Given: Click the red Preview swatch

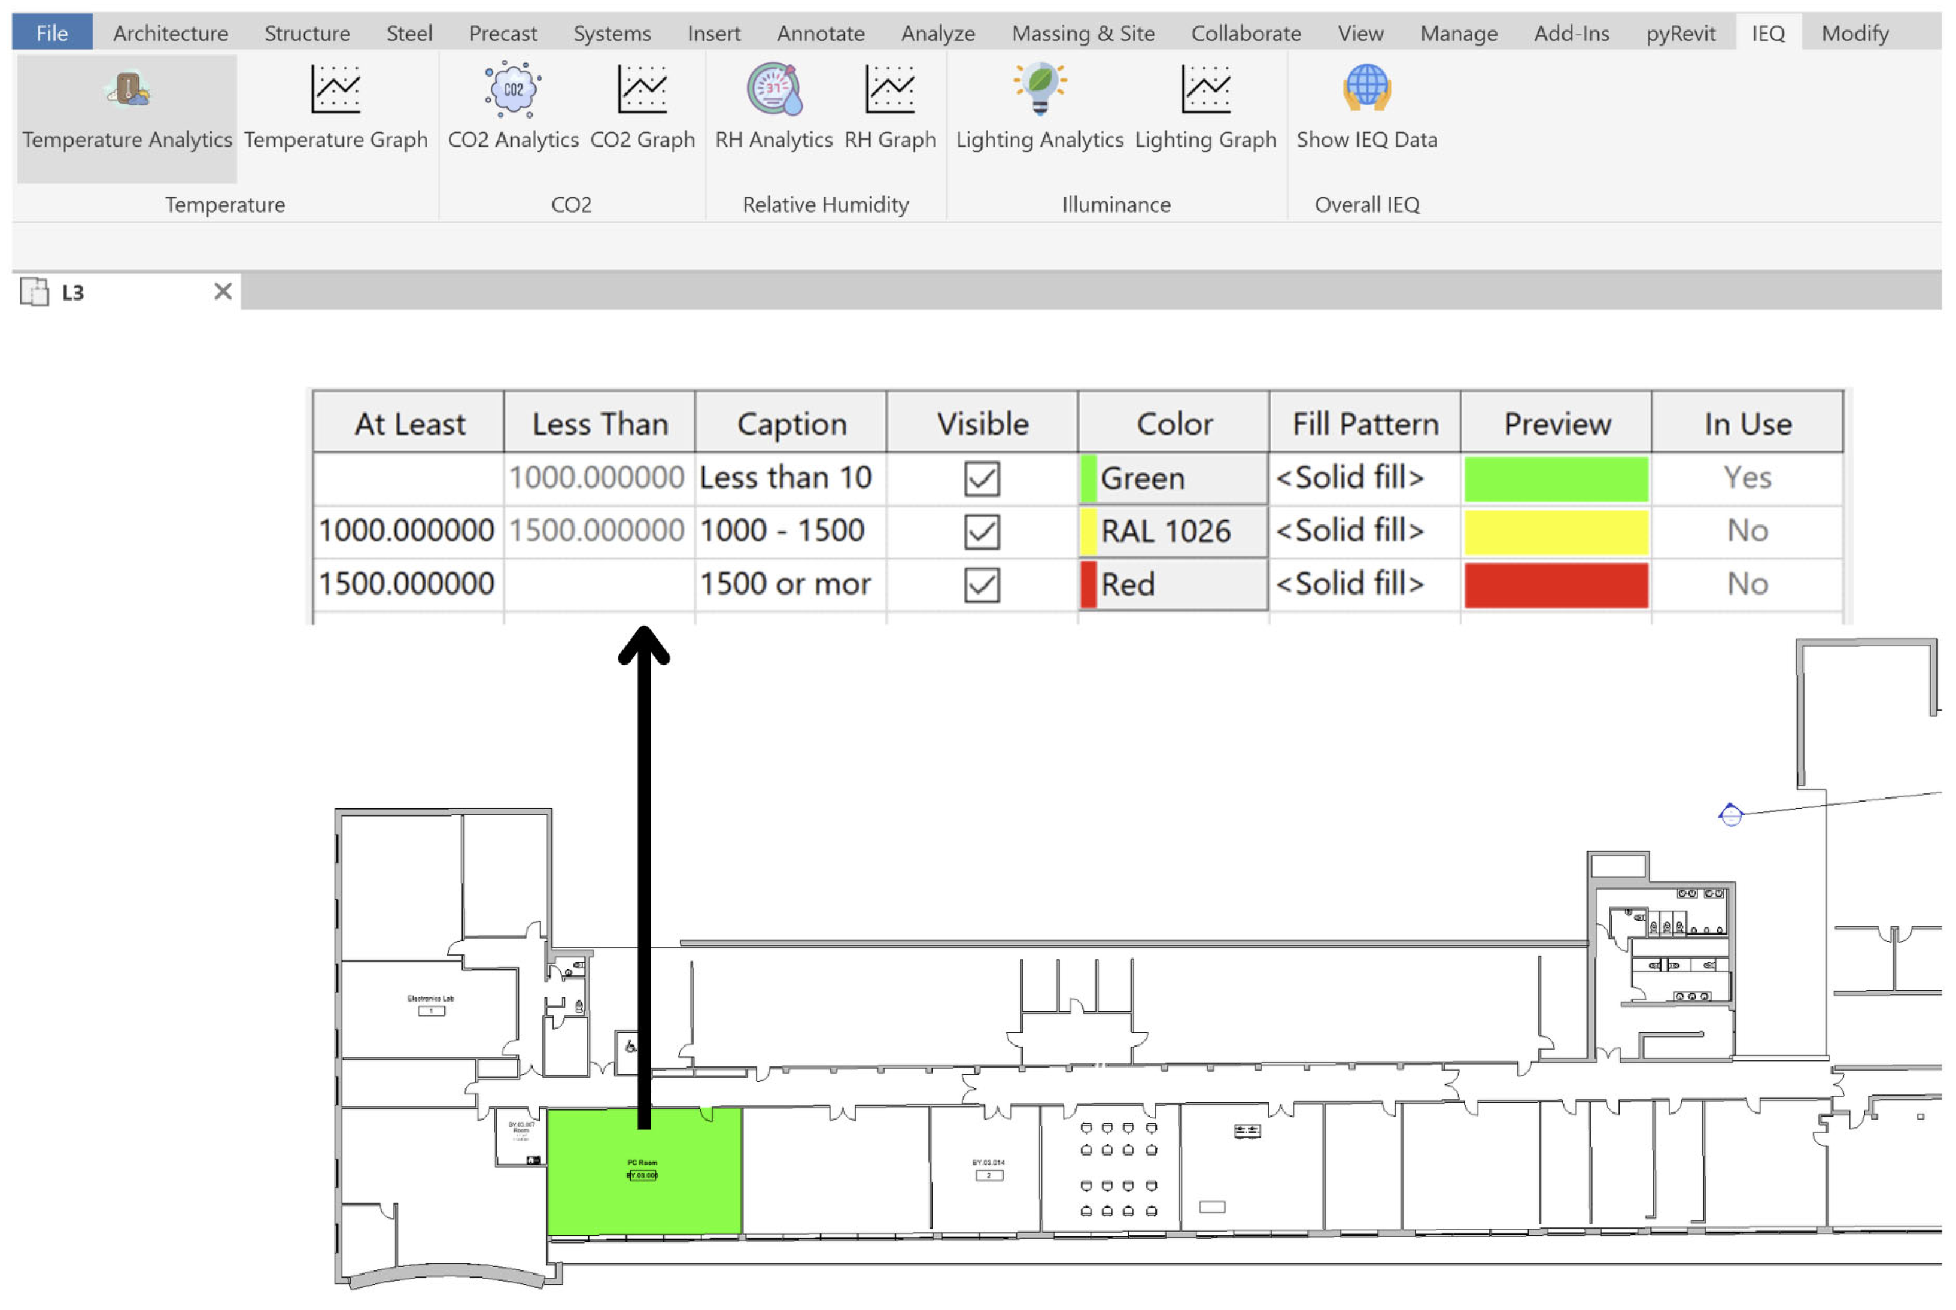Looking at the screenshot, I should (x=1556, y=585).
